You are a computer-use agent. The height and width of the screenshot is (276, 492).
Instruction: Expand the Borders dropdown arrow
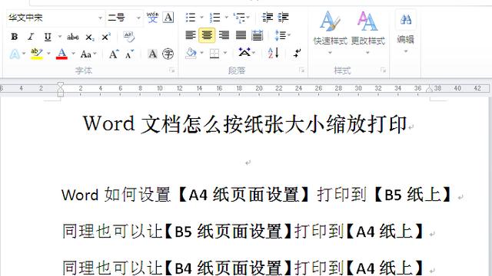click(x=225, y=53)
